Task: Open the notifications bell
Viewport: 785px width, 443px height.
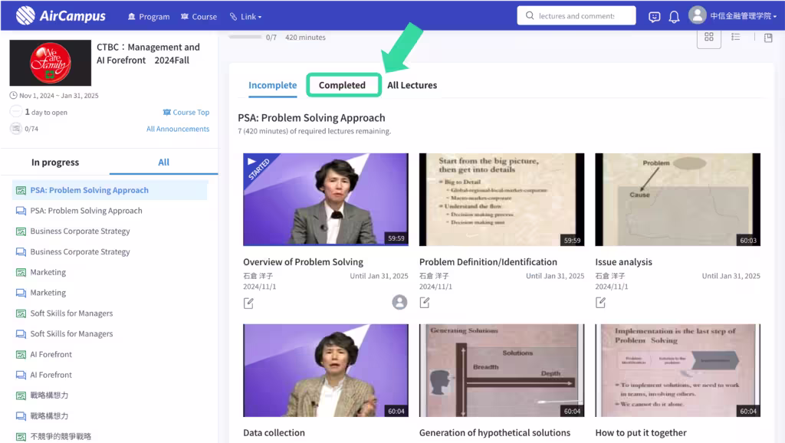Action: pos(674,17)
